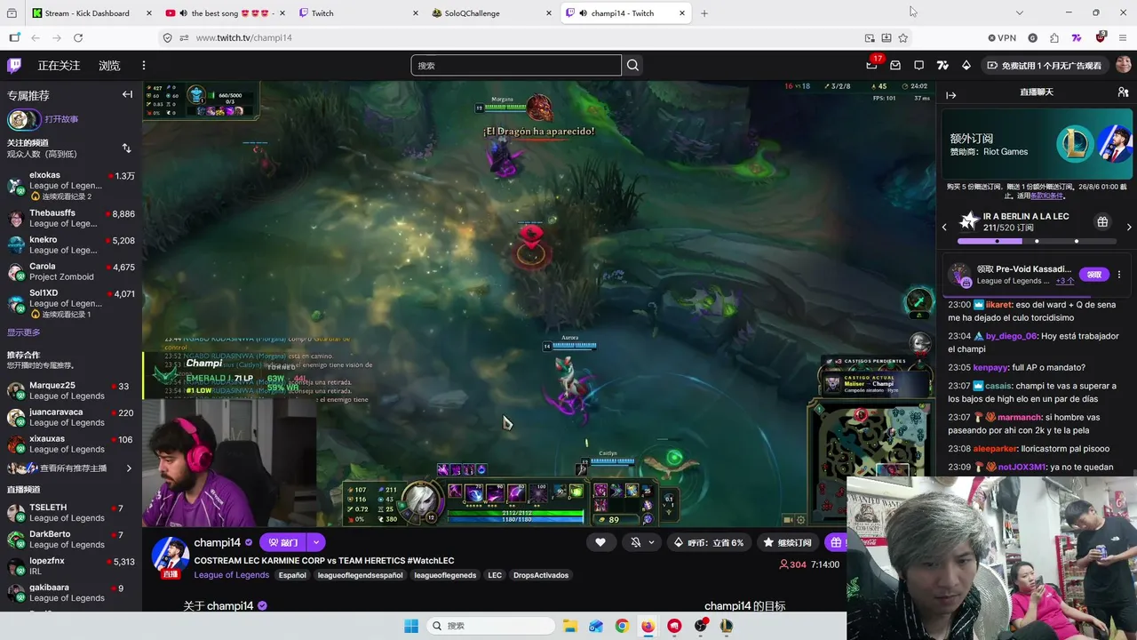Open the League of Legends category link
Image resolution: width=1137 pixels, height=640 pixels.
pyautogui.click(x=232, y=575)
